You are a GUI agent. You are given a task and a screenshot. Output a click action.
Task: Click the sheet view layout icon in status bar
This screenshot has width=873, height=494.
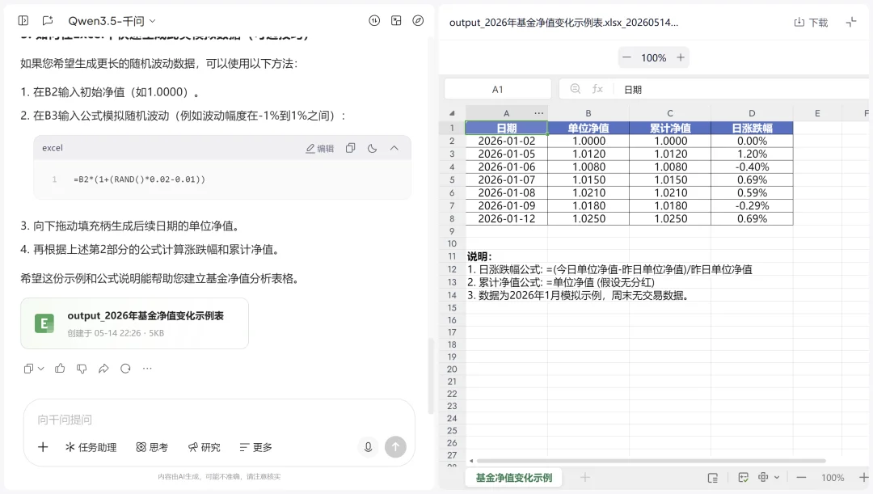click(x=713, y=478)
